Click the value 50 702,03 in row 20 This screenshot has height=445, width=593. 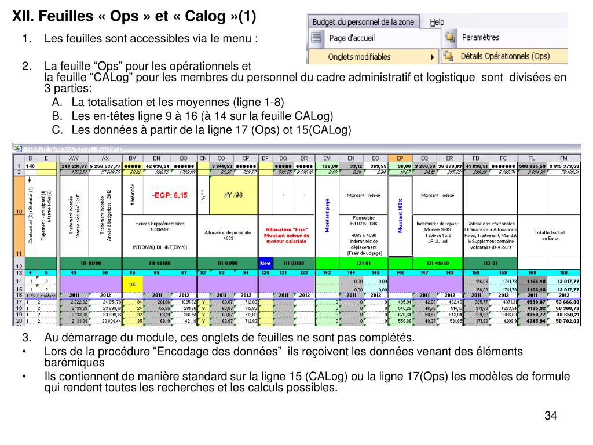563,321
